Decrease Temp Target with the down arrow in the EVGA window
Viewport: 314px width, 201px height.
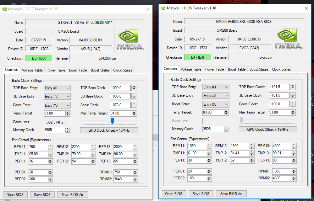[226, 114]
